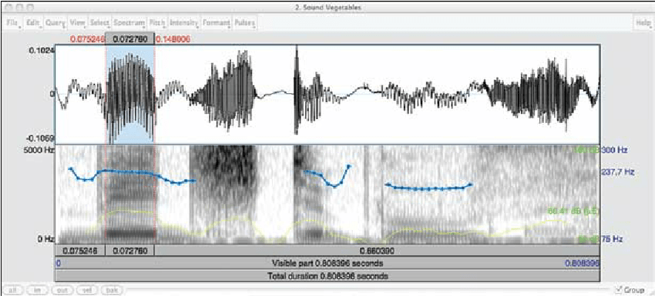The width and height of the screenshot is (655, 296).
Task: Play the Visible part 0.808396 seconds bar
Action: click(x=327, y=264)
